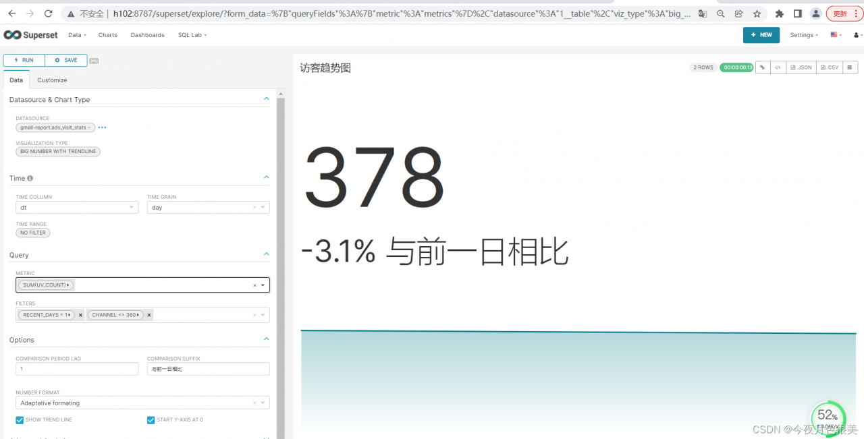
Task: Open the SQL Lab menu
Action: [x=189, y=35]
